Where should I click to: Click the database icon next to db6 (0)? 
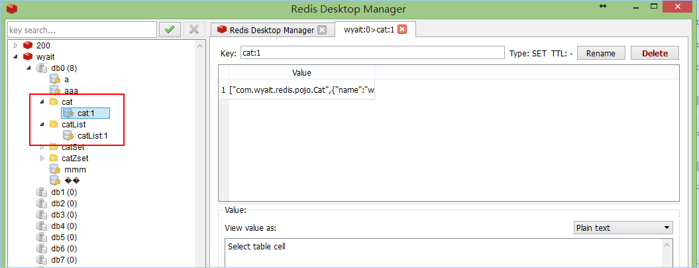42,248
